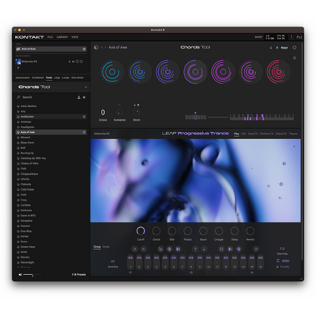Click the move cross icon below settings
This screenshot has height=316, width=316.
click(295, 58)
